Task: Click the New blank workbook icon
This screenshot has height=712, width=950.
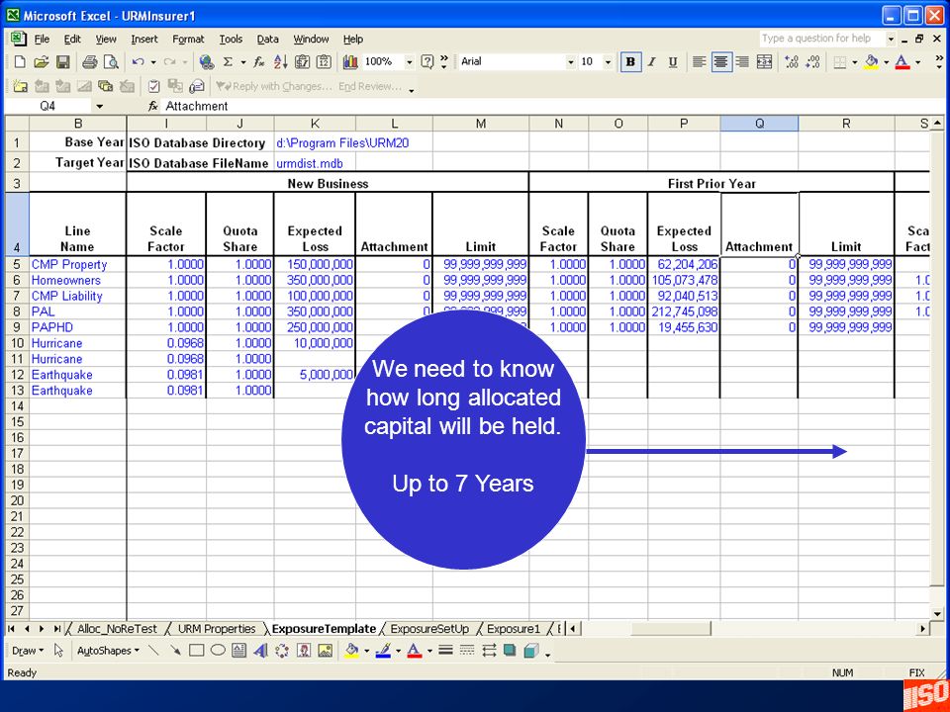Action: [20, 61]
